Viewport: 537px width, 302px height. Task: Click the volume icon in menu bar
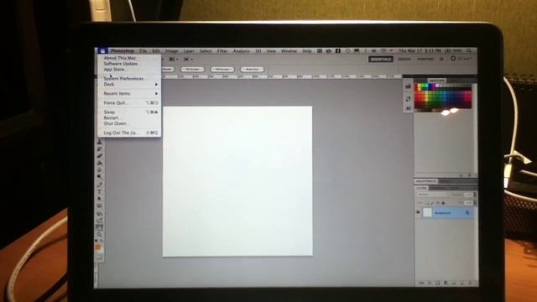tap(373, 50)
